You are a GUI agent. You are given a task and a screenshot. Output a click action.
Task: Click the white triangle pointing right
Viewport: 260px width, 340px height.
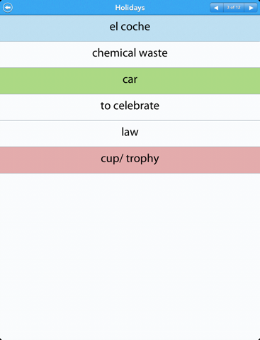251,8
